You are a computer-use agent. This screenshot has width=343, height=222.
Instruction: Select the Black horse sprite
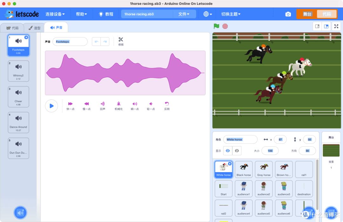tap(244, 169)
